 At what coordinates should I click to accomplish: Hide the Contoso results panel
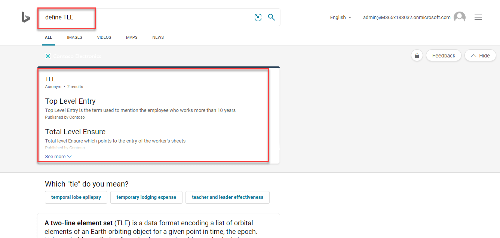[x=480, y=56]
